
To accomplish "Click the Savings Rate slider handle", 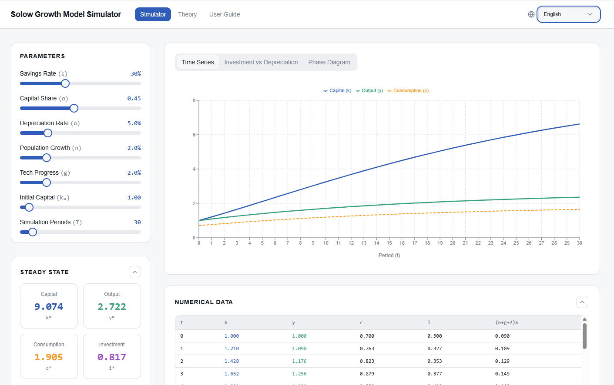I will pyautogui.click(x=65, y=83).
